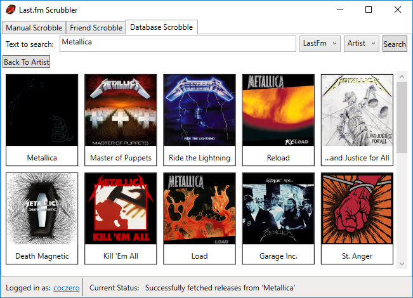Screen dimensions: 413x298
Task: Click the album list scrollbar thumb
Action: point(402,117)
